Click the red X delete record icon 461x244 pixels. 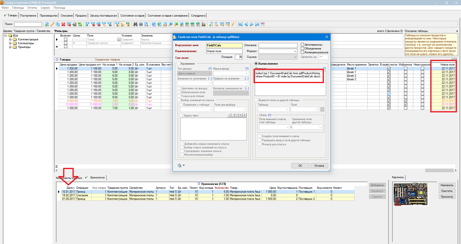tap(63, 24)
